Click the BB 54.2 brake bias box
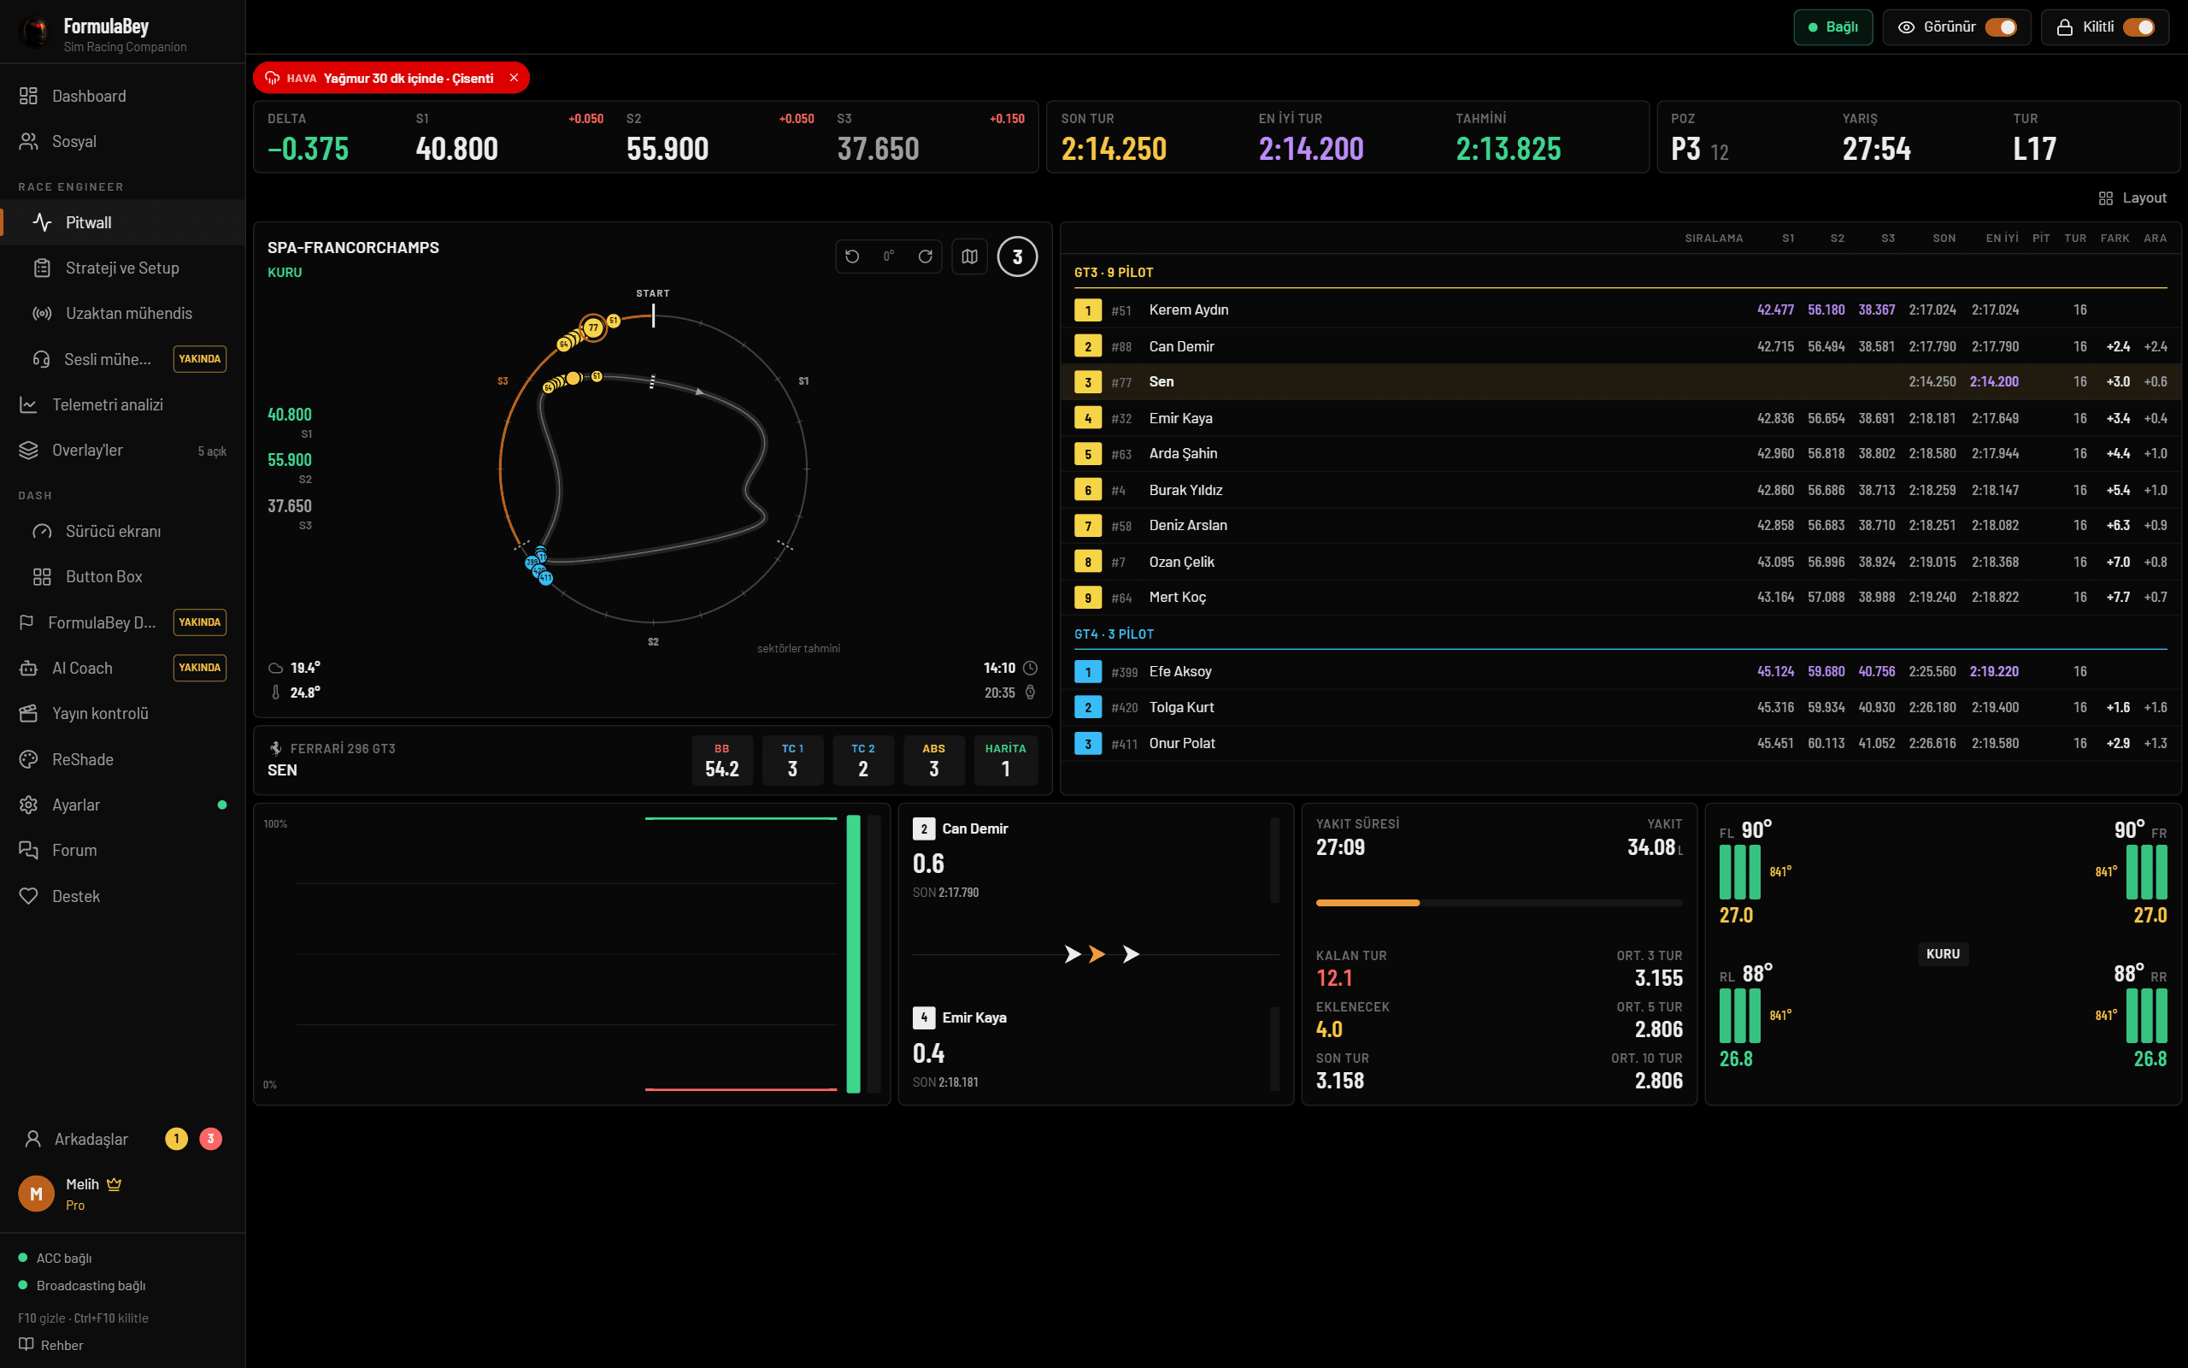2188x1368 pixels. point(721,760)
